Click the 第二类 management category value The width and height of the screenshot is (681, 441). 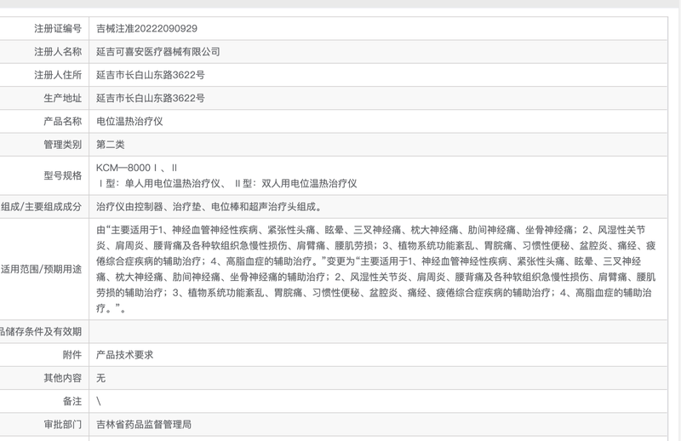click(112, 145)
